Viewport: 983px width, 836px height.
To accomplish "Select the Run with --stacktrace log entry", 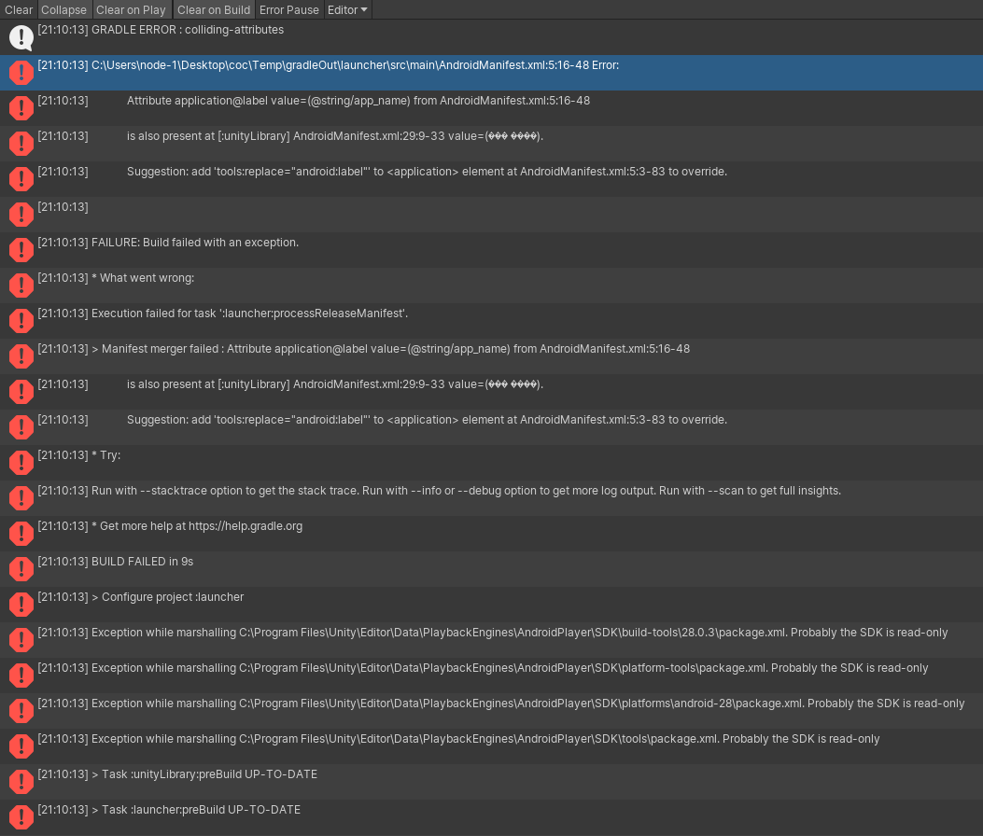I will point(466,491).
